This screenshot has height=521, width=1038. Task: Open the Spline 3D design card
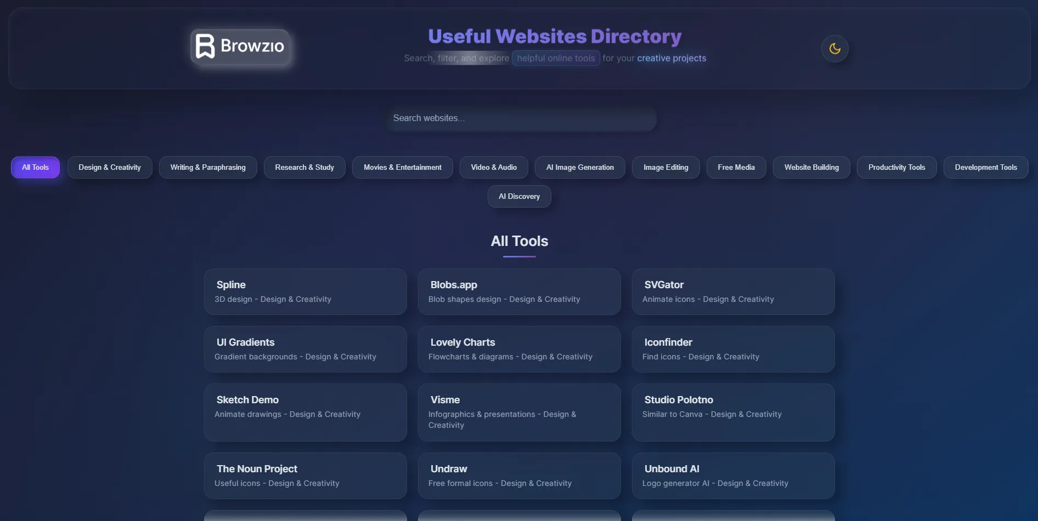[305, 291]
